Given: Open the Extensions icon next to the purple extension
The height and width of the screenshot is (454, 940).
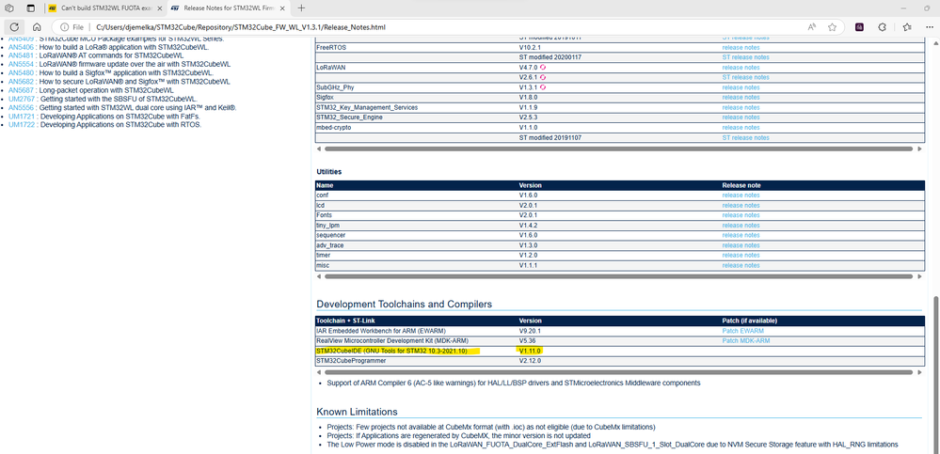Looking at the screenshot, I should (x=882, y=27).
